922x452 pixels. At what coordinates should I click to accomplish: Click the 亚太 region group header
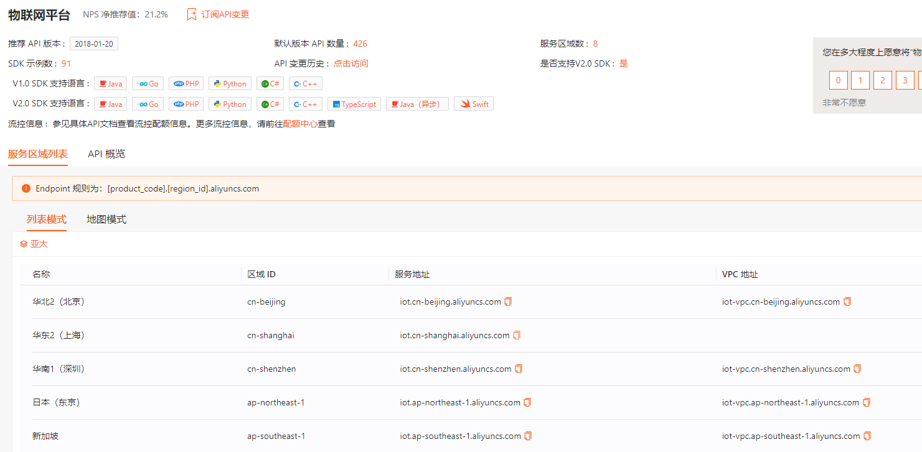pyautogui.click(x=39, y=244)
